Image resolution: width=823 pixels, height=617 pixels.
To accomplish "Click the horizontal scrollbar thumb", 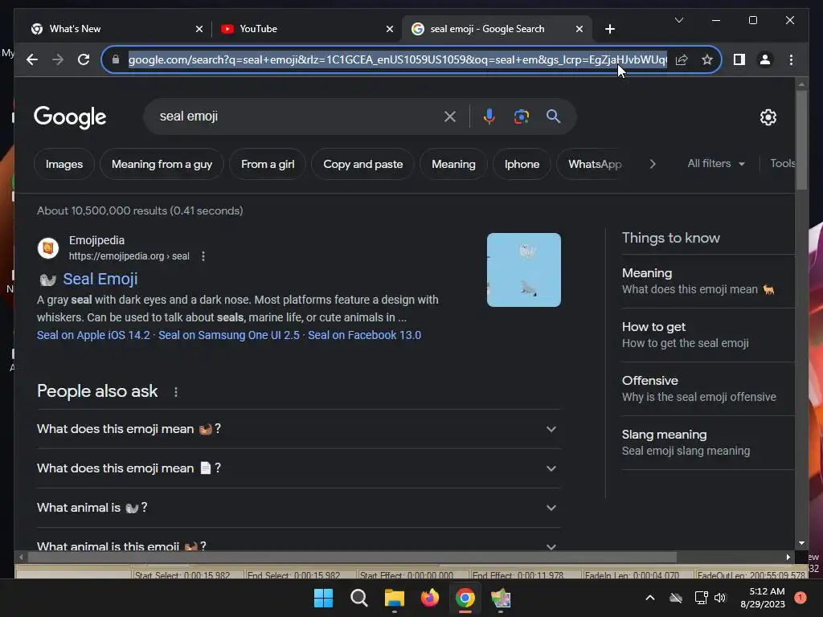I will click(x=352, y=558).
